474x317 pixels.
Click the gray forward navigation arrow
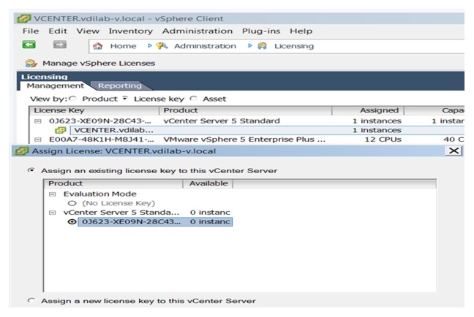pos(59,45)
